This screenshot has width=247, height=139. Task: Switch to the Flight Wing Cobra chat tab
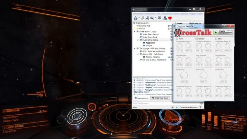pyautogui.click(x=160, y=98)
